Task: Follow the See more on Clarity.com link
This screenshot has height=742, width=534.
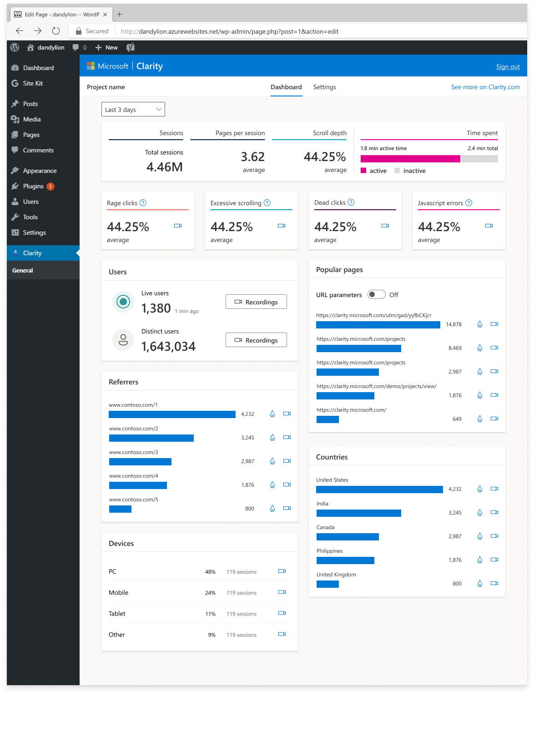Action: 485,87
